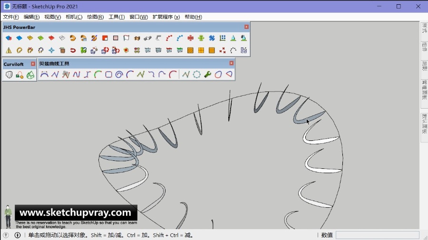
Task: Click the brown box PowerBar icon
Action: pos(62,50)
